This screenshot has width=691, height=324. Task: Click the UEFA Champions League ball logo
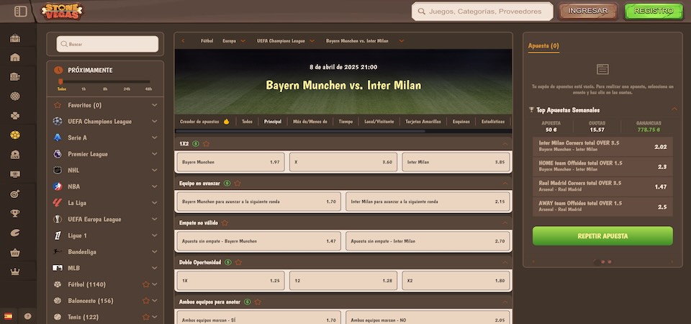coord(58,121)
